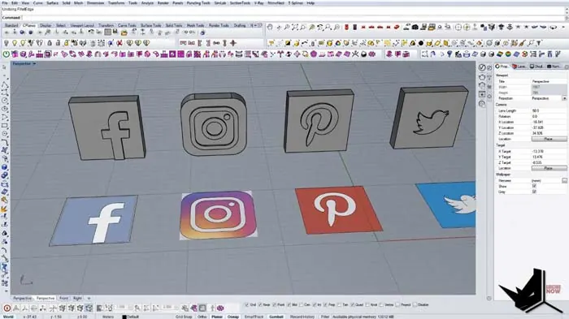Click the gear options icon after Drafting tab
The height and width of the screenshot is (319, 569).
(259, 25)
